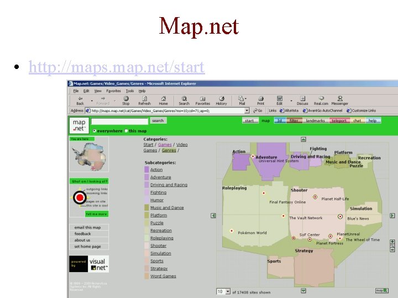Click the Discuss toolbar icon
Viewport: 398px width, 298px height.
click(302, 100)
